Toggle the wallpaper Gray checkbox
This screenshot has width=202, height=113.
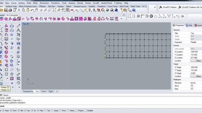pos(192,89)
